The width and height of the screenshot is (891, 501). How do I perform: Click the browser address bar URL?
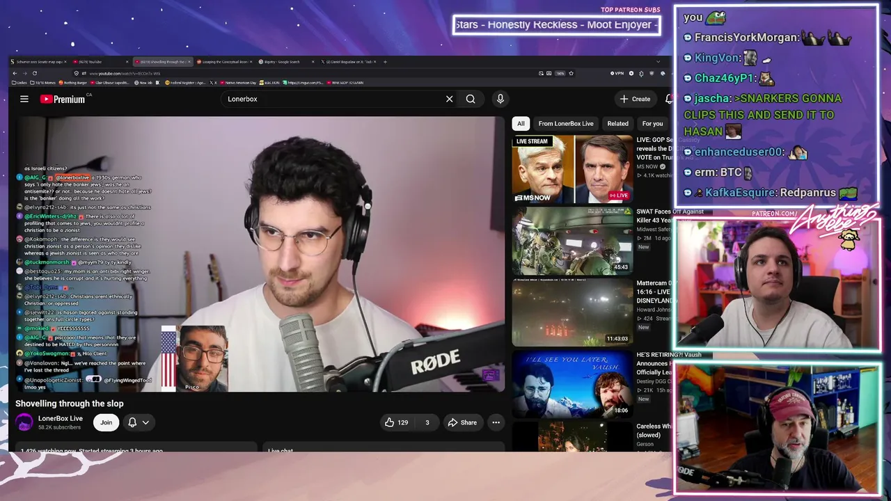pyautogui.click(x=125, y=73)
